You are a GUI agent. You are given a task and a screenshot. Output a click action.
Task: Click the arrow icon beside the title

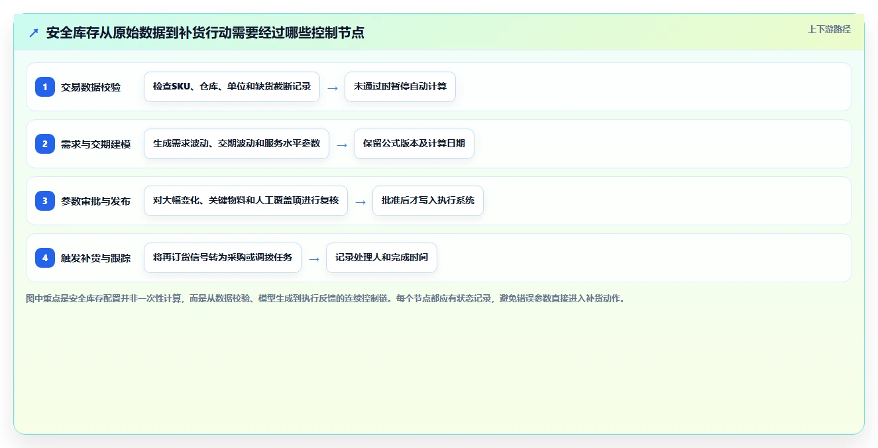point(34,32)
